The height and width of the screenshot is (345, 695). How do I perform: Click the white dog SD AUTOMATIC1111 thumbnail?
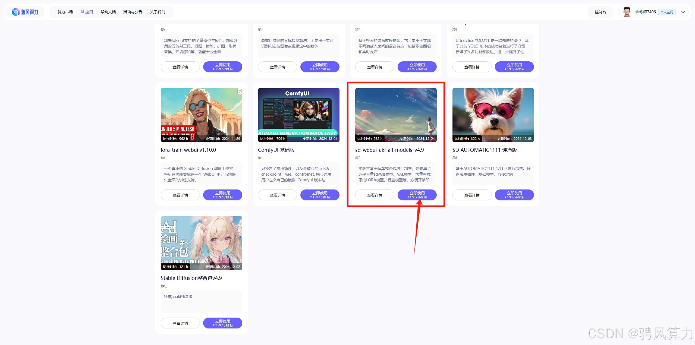(x=493, y=115)
